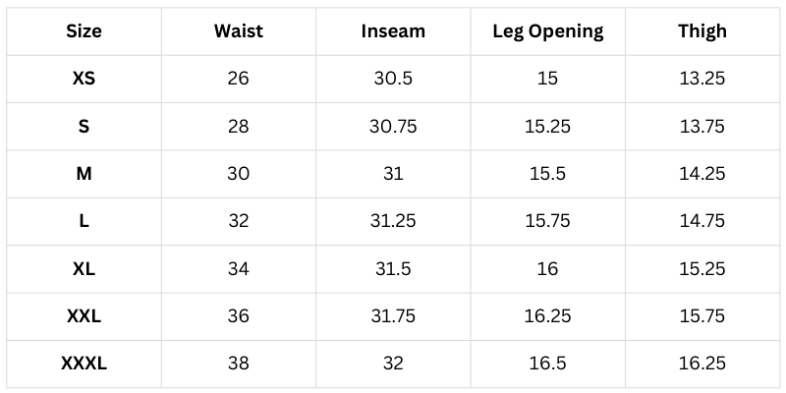
Task: Click inseam value 30.75
Action: pos(394,126)
